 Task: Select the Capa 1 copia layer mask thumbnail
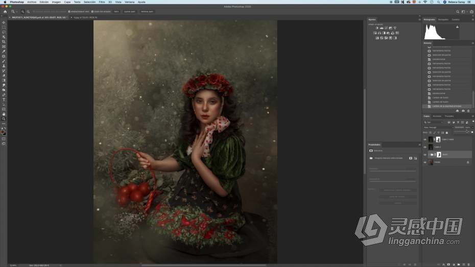[x=438, y=139]
